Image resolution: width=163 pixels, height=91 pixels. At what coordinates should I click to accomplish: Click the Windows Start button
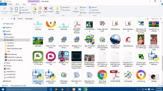(3, 89)
